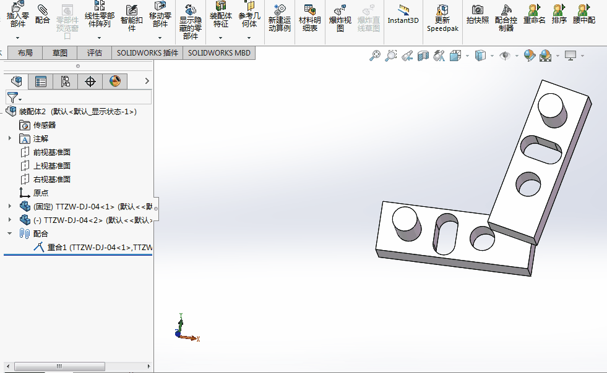Select 上视基准面 (Top Plane)
Image resolution: width=607 pixels, height=373 pixels.
click(45, 166)
